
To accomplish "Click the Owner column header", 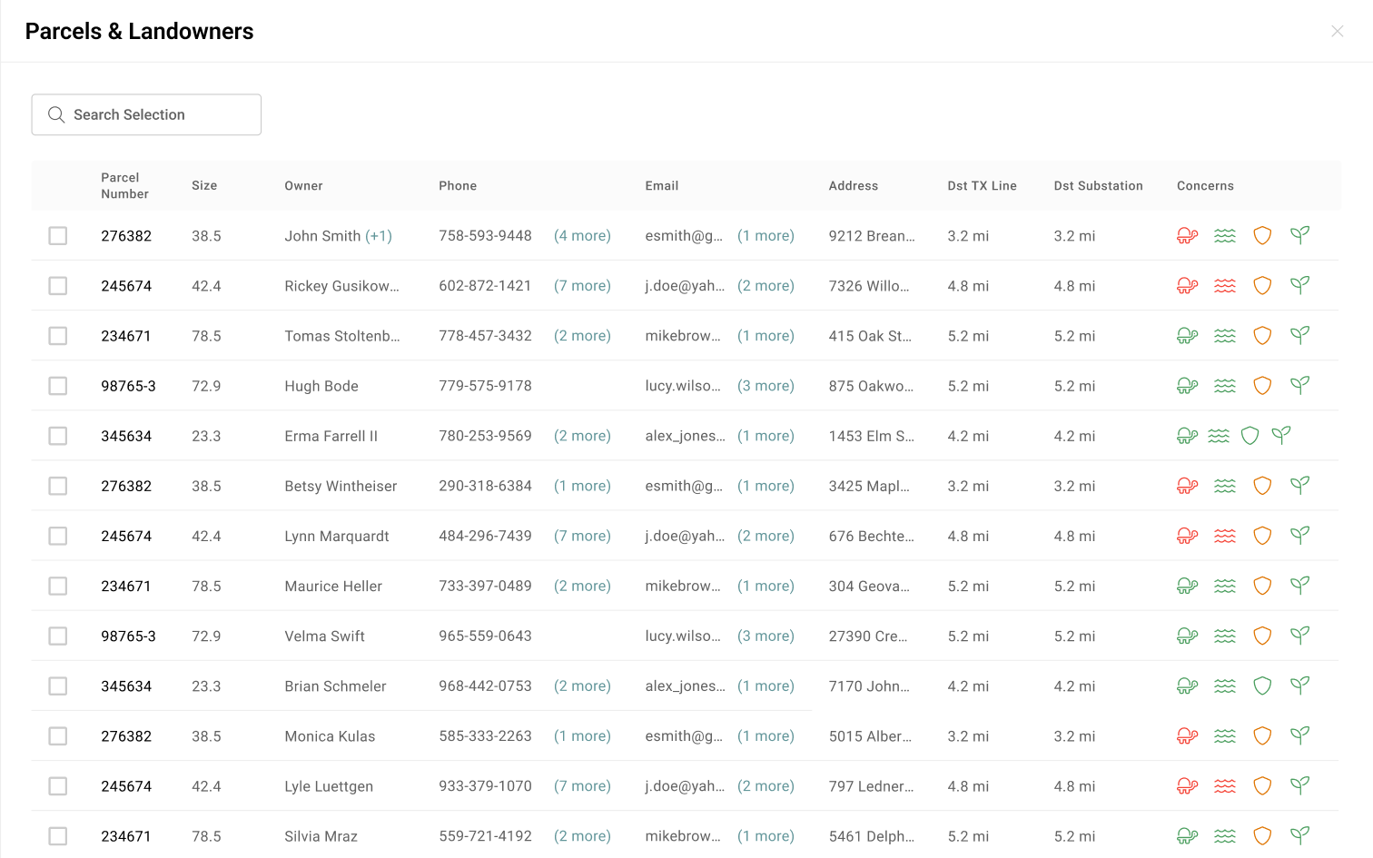I will click(303, 185).
